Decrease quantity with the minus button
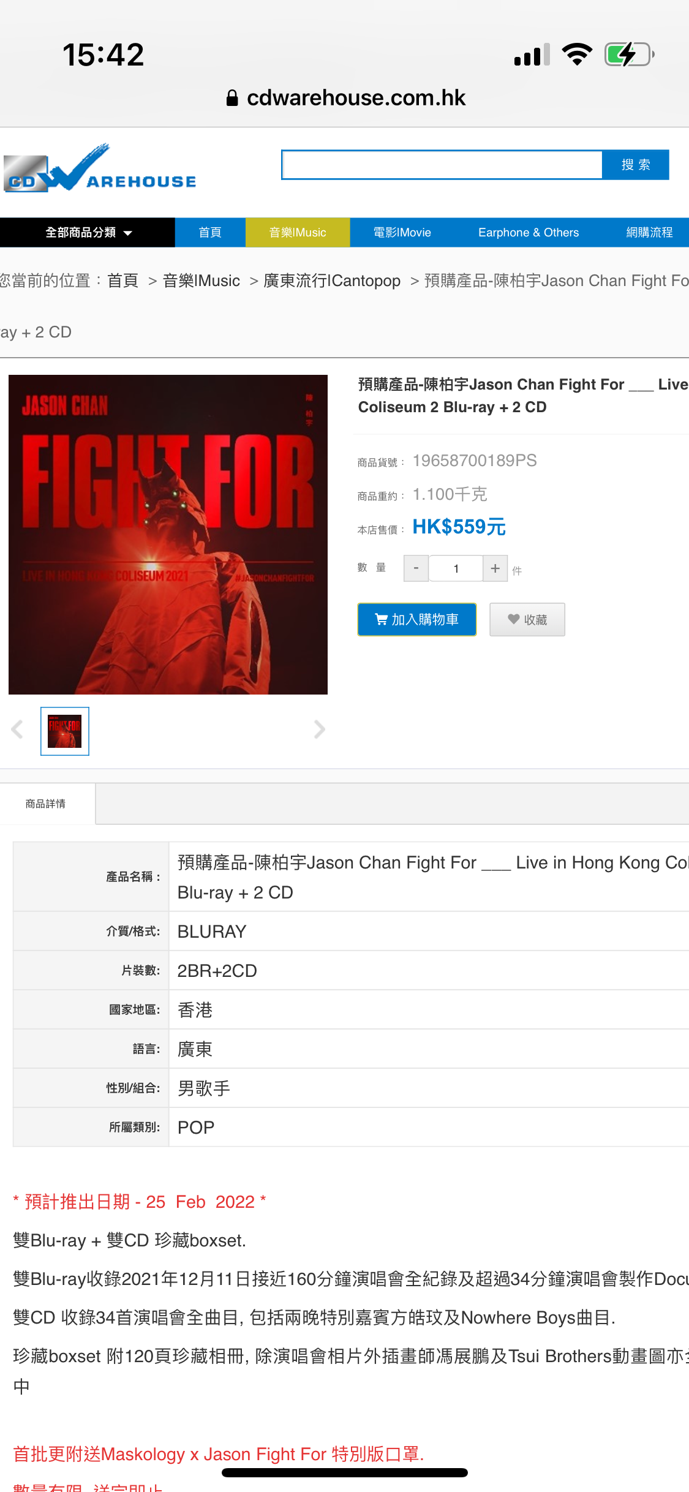689x1492 pixels. pos(416,568)
